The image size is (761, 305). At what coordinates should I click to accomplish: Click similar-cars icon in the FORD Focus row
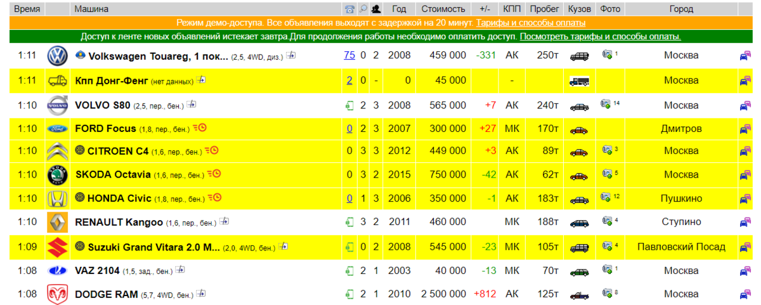(745, 129)
